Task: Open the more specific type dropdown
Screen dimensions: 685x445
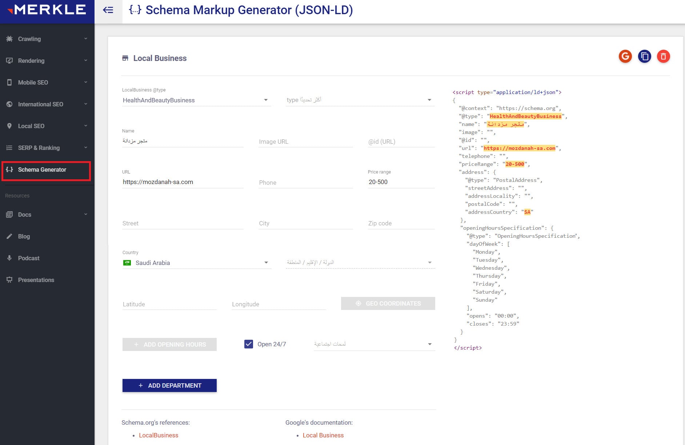Action: point(360,100)
